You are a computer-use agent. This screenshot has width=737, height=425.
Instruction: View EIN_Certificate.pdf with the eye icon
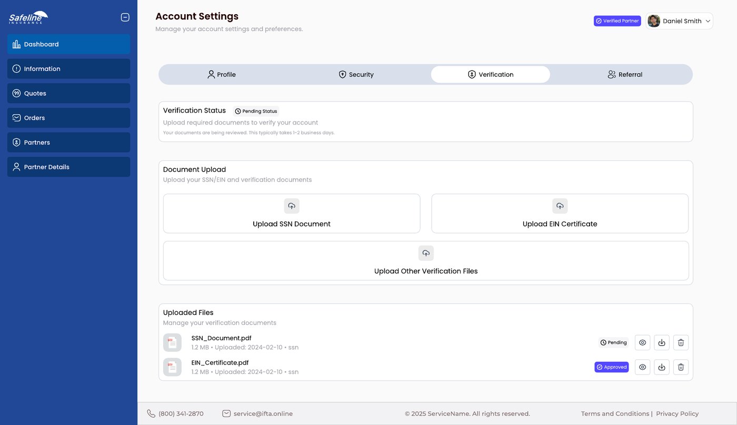point(642,367)
